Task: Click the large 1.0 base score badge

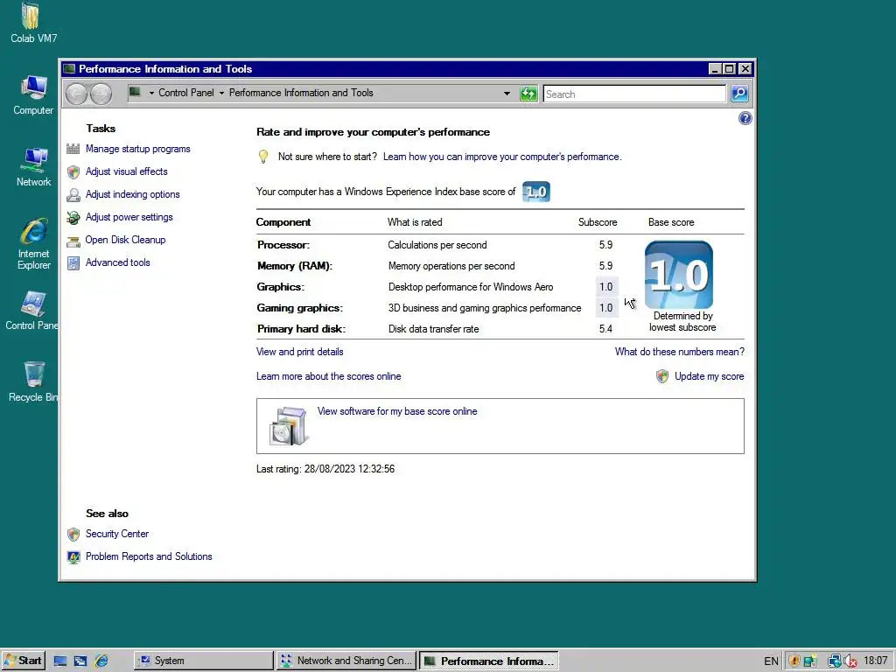Action: (679, 275)
